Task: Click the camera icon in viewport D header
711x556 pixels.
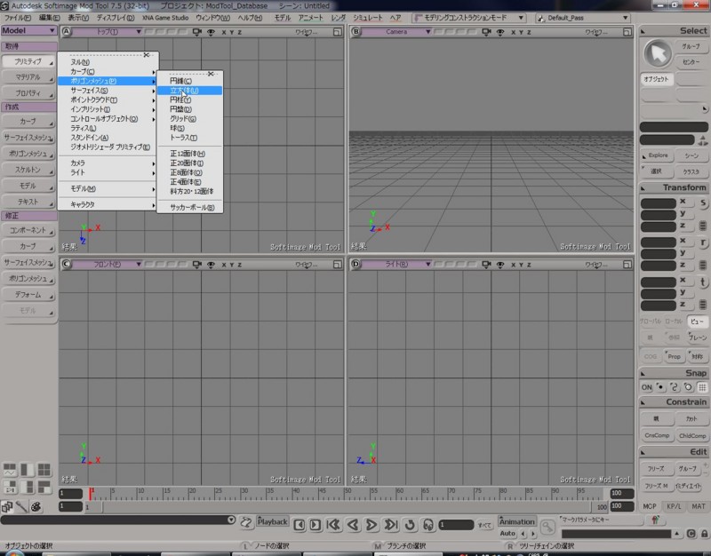Action: click(x=486, y=264)
